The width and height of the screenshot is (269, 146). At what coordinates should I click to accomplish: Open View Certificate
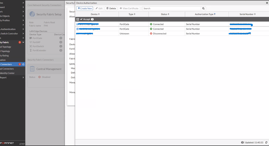coord(129,8)
